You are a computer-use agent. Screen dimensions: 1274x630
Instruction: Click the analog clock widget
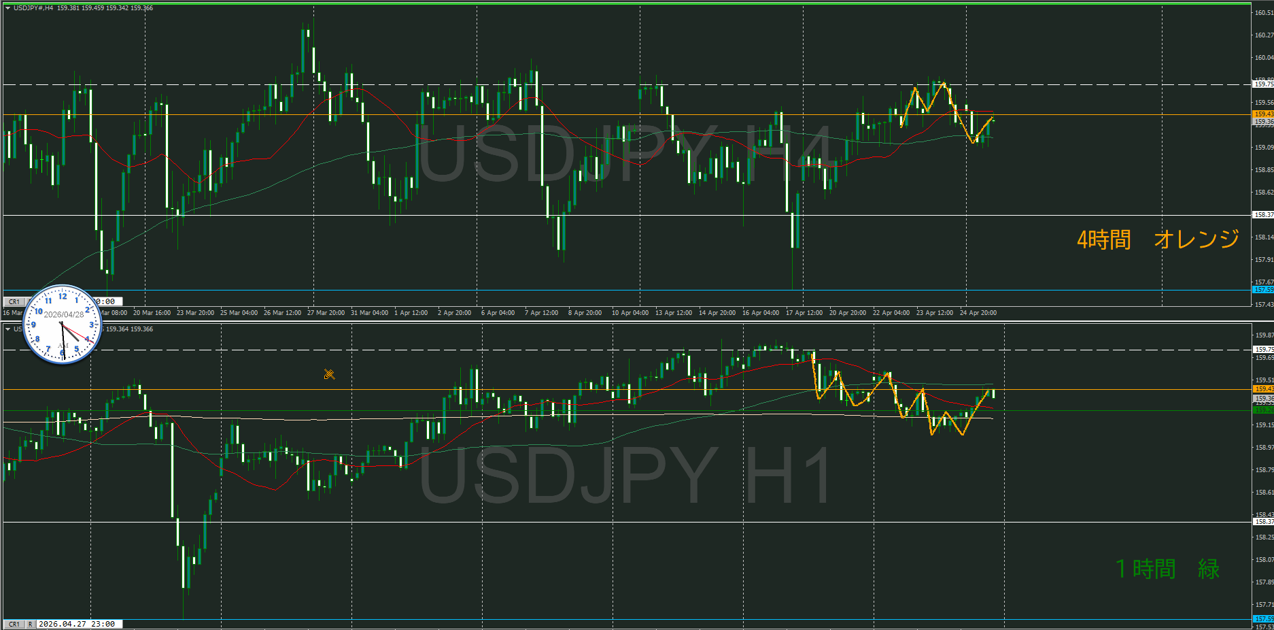tap(63, 324)
